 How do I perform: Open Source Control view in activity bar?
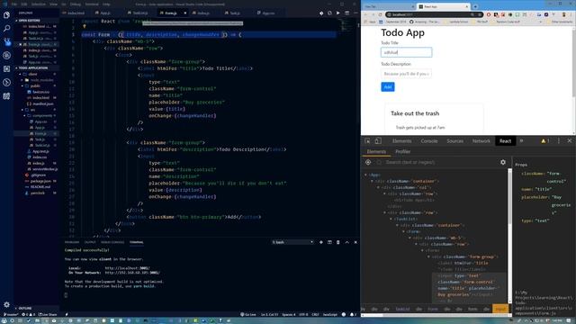6,42
